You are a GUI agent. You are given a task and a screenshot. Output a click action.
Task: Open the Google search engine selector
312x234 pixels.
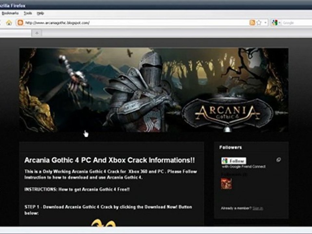pyautogui.click(x=276, y=23)
